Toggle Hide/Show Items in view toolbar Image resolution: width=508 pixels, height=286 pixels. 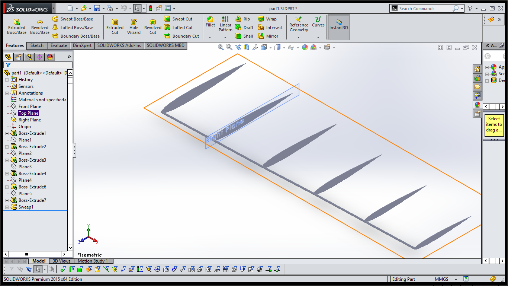point(291,47)
